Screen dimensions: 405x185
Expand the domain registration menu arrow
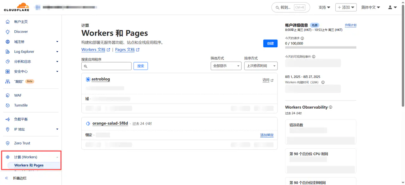[x=57, y=42]
